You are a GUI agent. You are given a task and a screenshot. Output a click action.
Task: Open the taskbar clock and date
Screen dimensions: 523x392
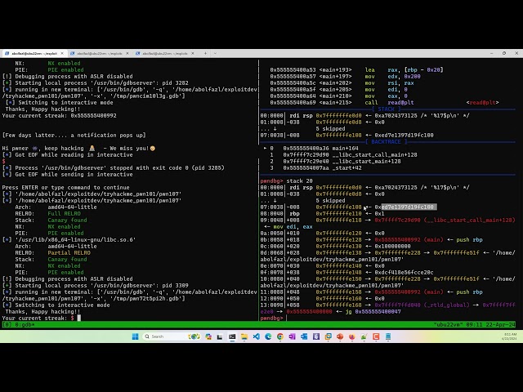509,336
